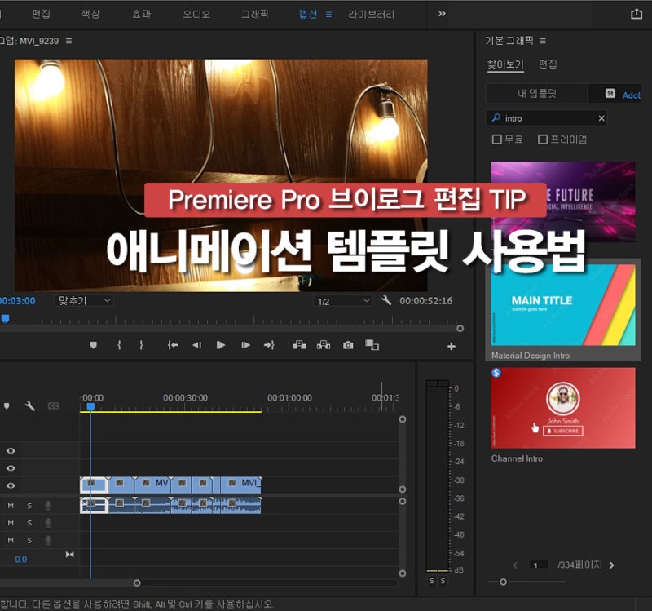Click the timeline marker icon
The image size is (652, 611).
(x=7, y=405)
